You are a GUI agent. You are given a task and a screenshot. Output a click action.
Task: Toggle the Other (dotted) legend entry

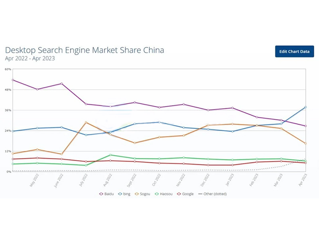(213, 194)
